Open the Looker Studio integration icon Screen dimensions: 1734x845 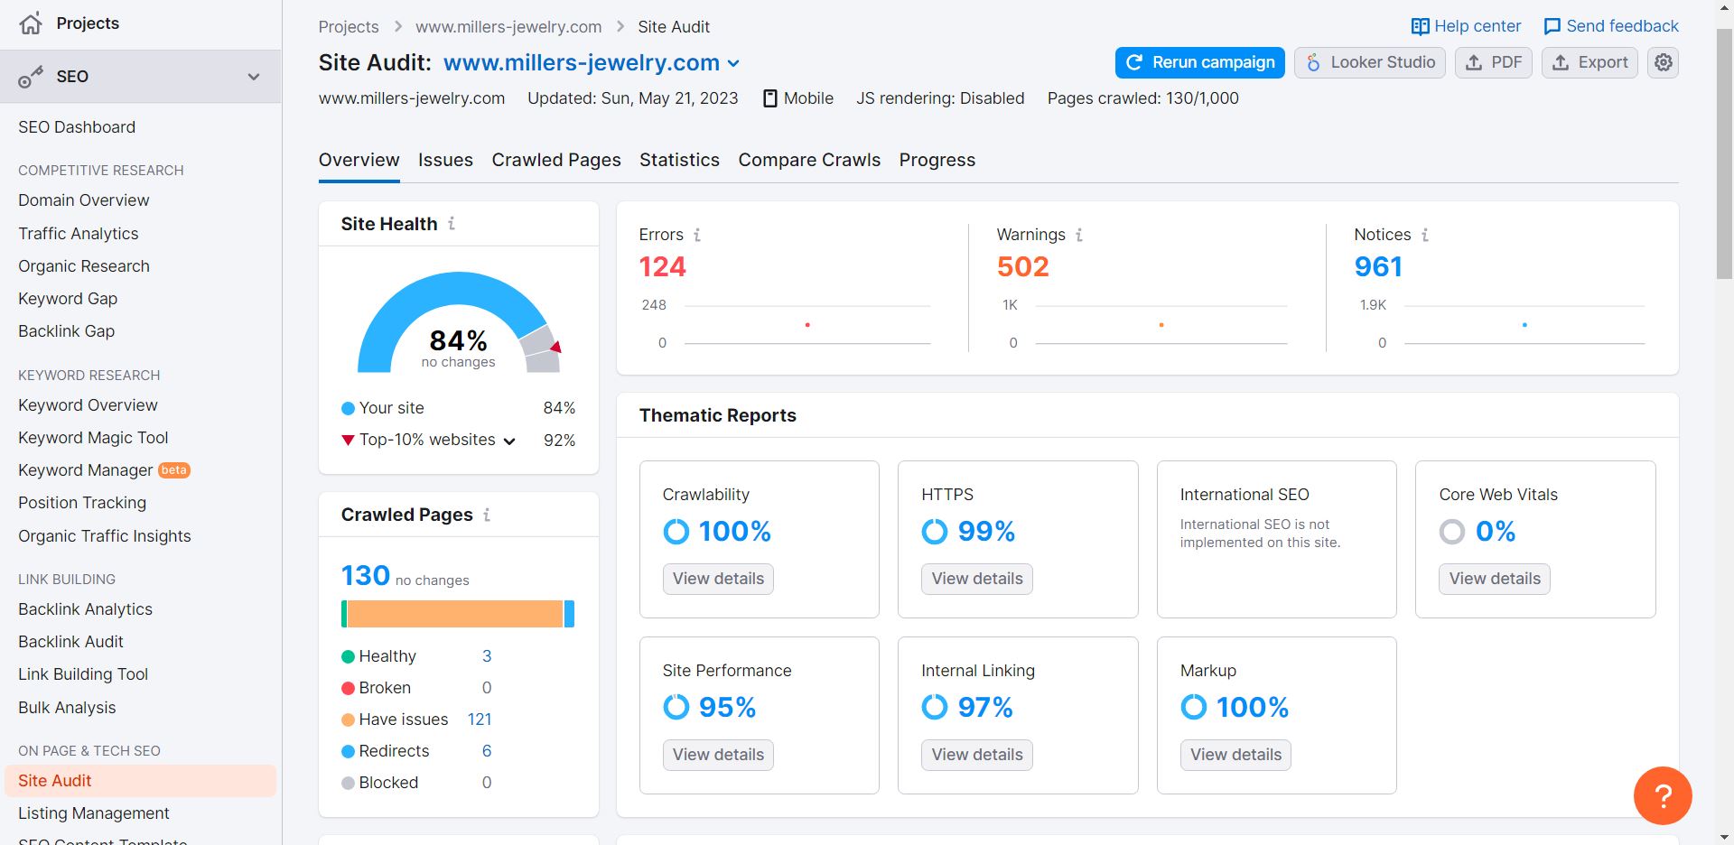pyautogui.click(x=1312, y=62)
